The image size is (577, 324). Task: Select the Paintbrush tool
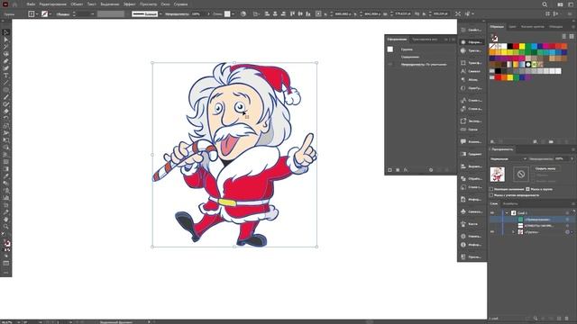pos(6,97)
